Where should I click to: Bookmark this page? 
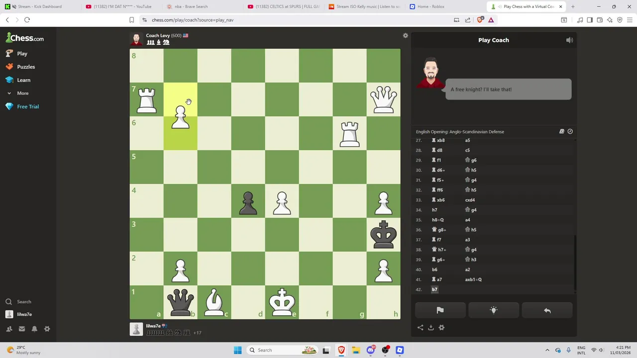[x=131, y=20]
